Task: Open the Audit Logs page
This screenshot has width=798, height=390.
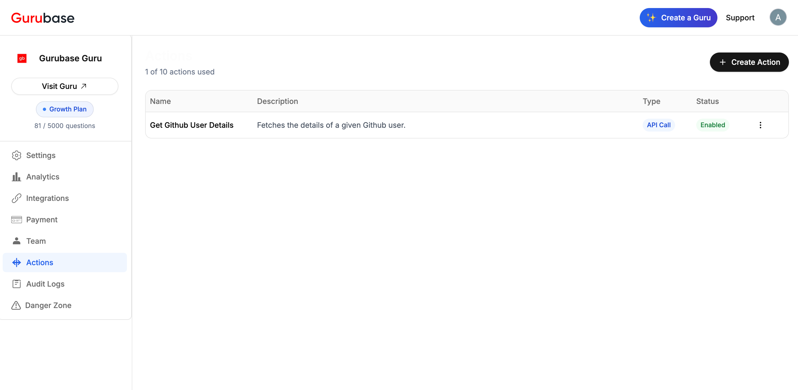Action: (x=45, y=284)
